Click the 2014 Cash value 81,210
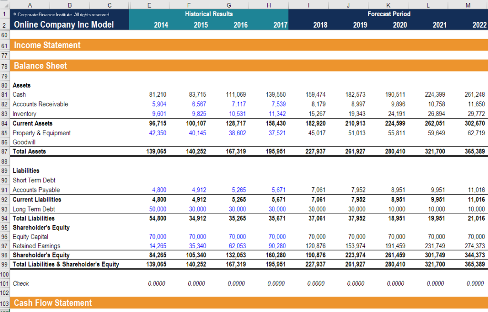 (157, 95)
